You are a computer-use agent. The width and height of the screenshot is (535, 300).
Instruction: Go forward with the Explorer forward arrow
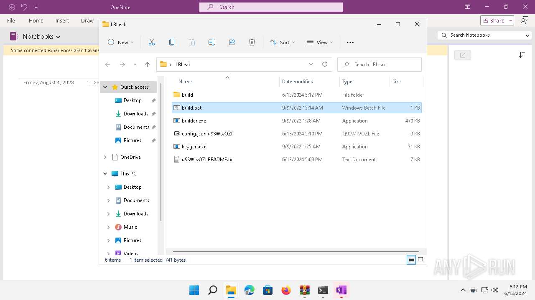tap(122, 65)
